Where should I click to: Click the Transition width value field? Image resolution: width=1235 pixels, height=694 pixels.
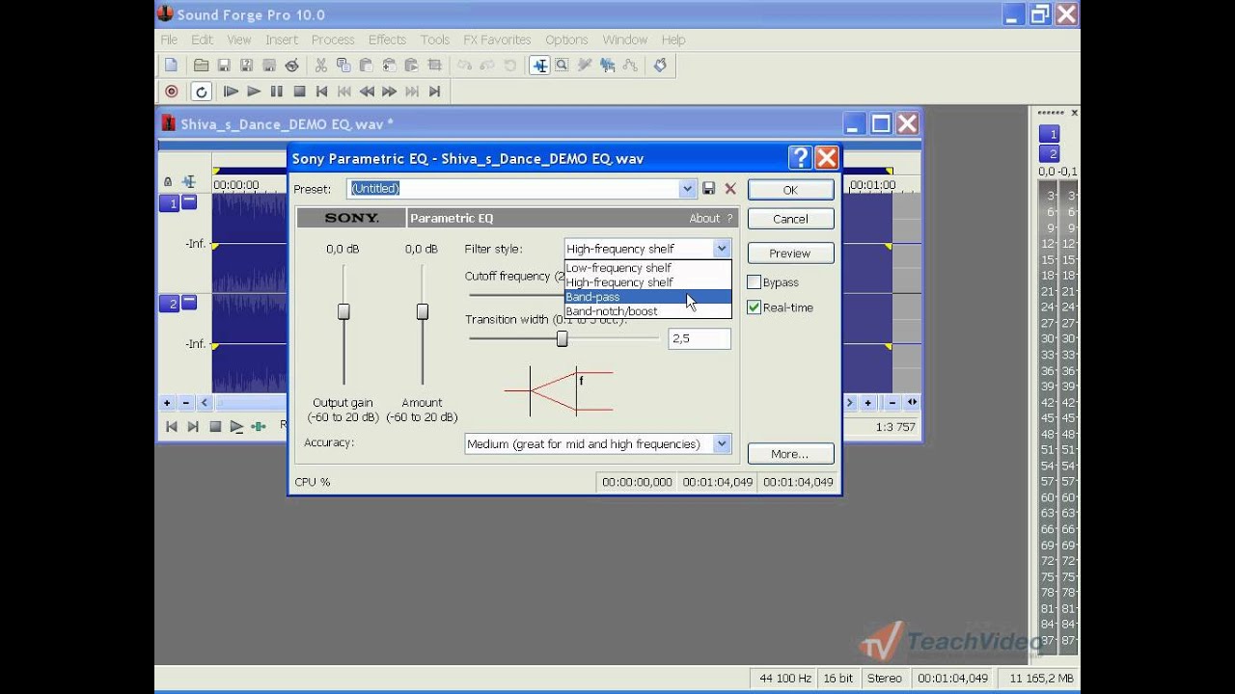(700, 338)
